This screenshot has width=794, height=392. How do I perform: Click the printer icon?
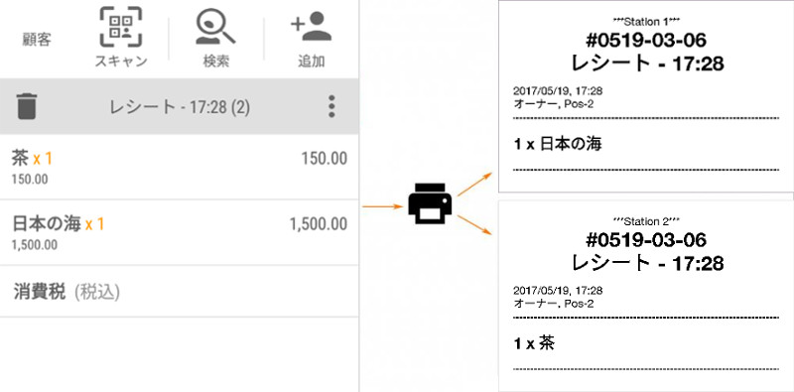(x=431, y=203)
